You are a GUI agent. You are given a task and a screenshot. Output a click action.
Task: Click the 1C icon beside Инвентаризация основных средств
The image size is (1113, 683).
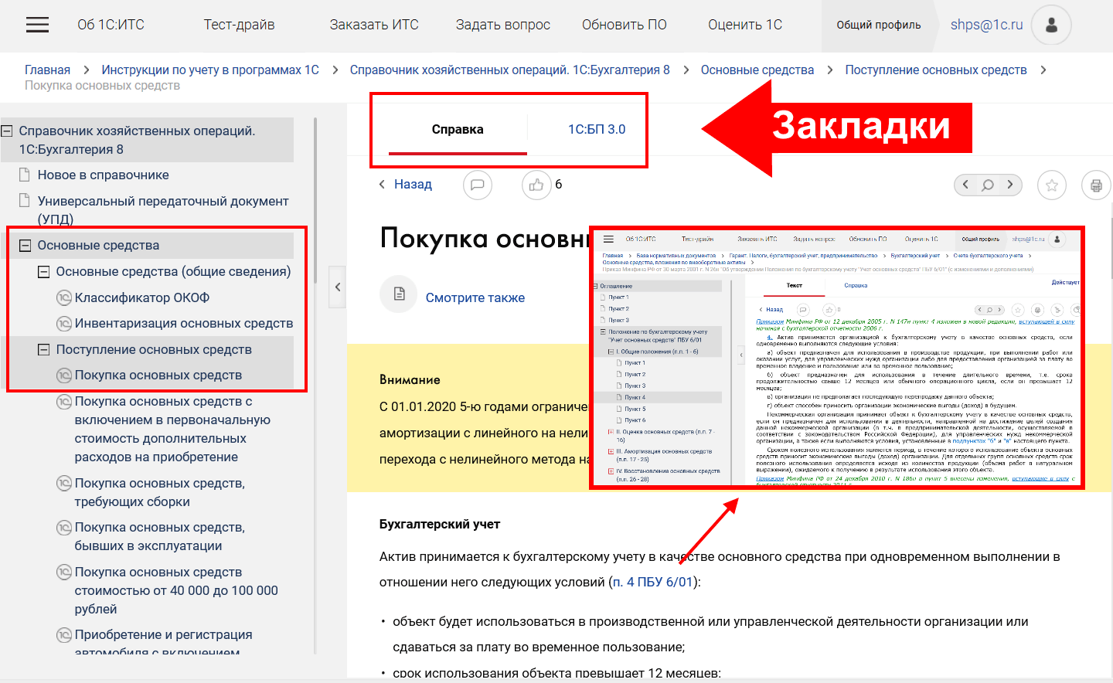[64, 323]
